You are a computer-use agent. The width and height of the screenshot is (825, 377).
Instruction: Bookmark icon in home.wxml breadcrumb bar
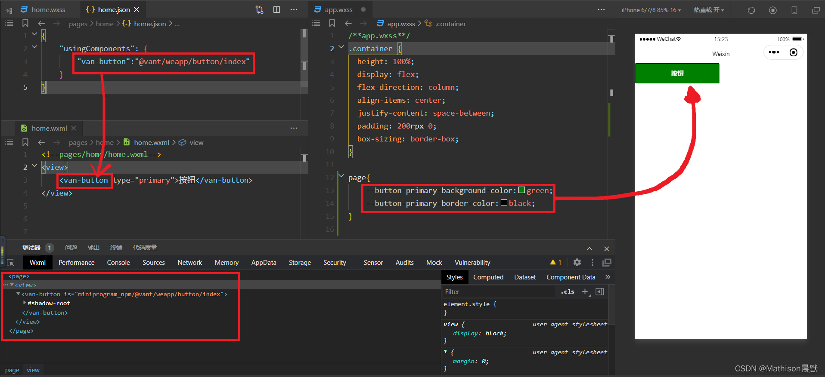click(25, 142)
